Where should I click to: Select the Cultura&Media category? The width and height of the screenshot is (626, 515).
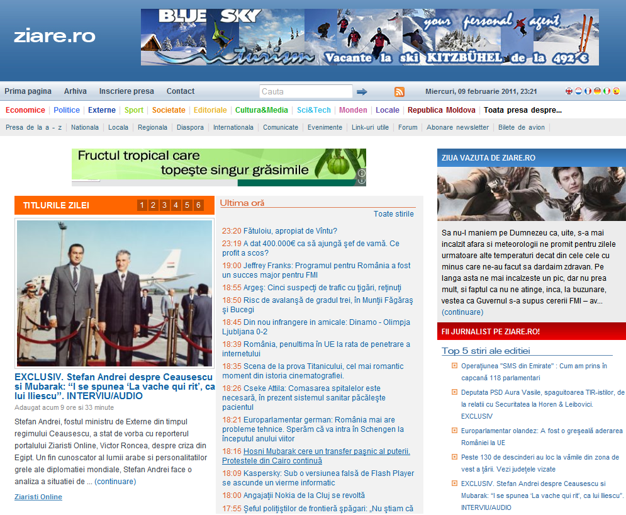tap(262, 110)
